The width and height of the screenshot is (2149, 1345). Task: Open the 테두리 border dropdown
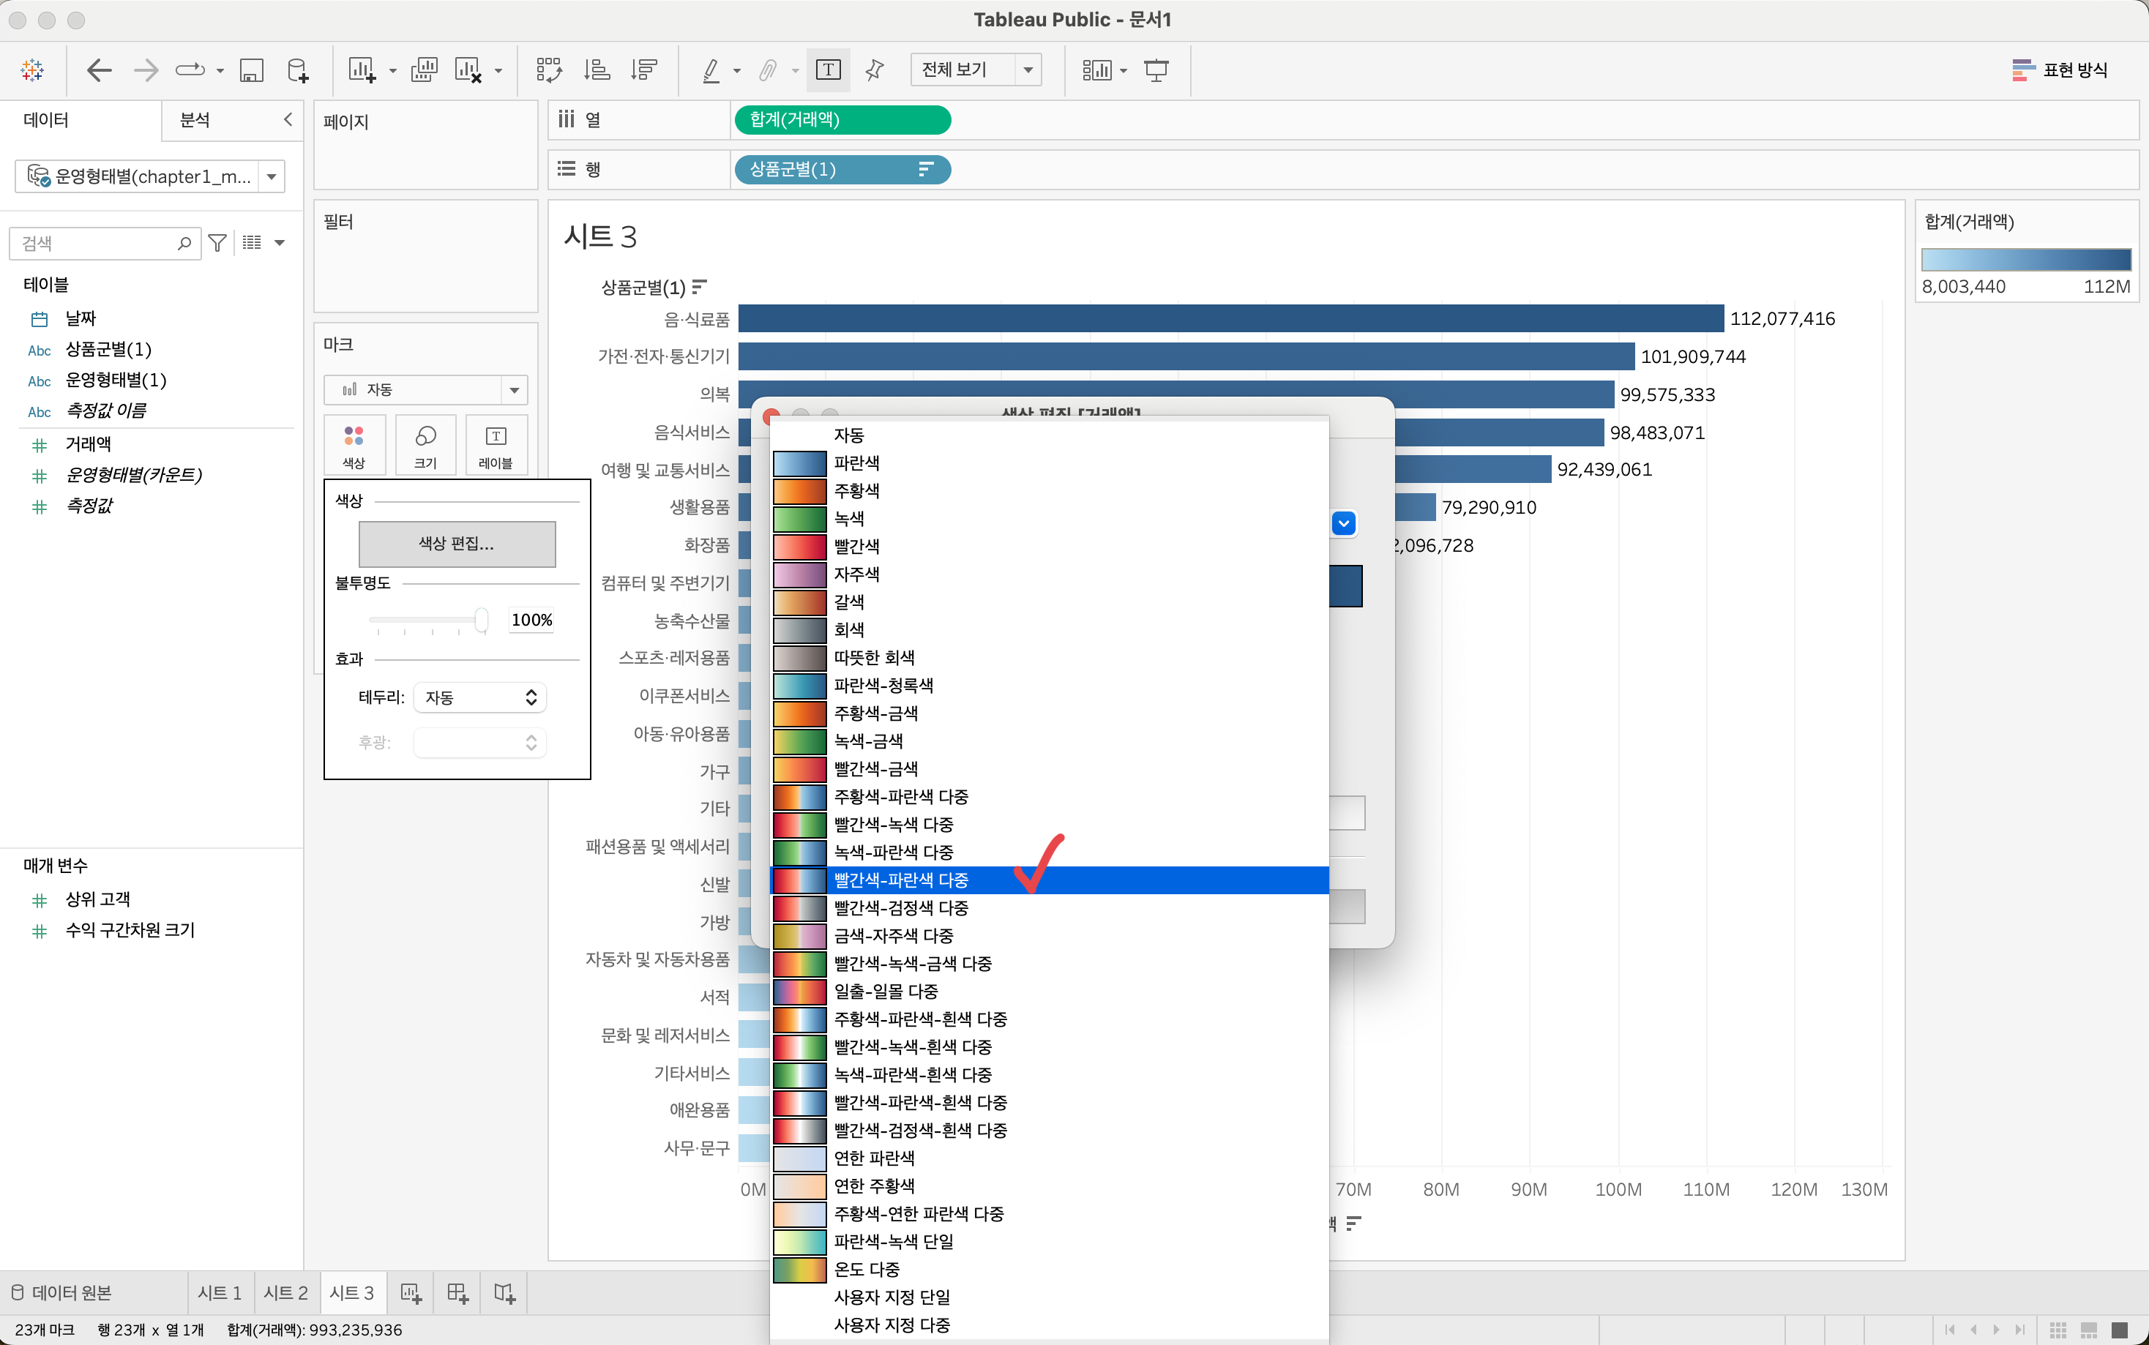(x=479, y=697)
